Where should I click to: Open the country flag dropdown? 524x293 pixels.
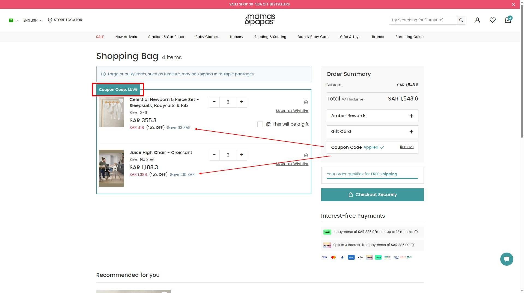pos(14,20)
